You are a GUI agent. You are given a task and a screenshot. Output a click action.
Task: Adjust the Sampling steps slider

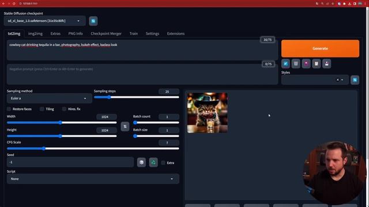tap(137, 97)
